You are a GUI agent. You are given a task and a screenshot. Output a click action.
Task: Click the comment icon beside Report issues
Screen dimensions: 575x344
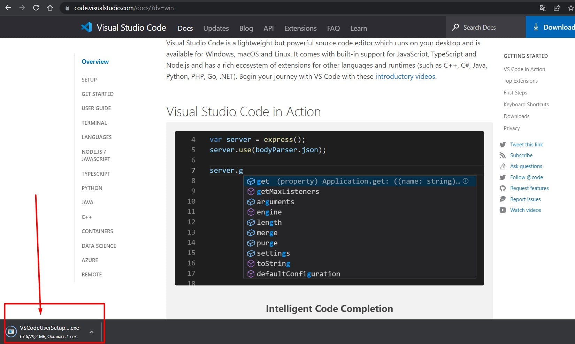tap(503, 199)
